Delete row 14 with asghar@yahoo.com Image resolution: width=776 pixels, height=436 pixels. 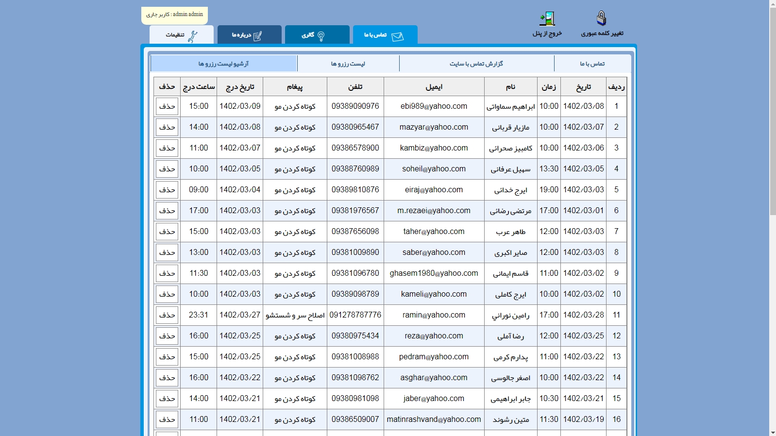coord(167,378)
